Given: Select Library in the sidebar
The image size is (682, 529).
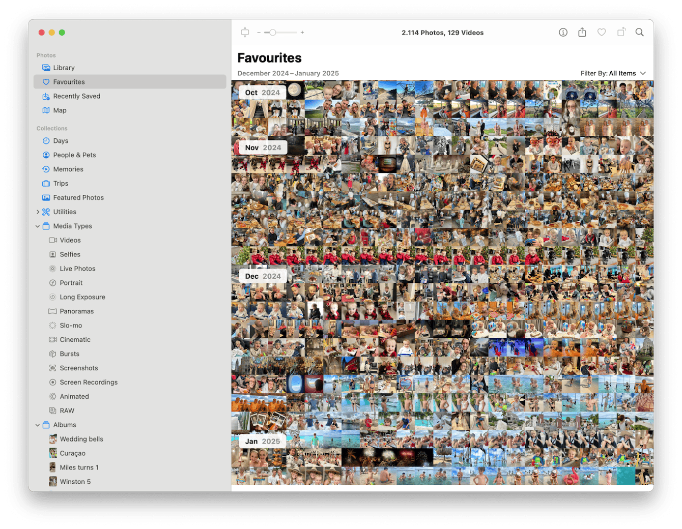Looking at the screenshot, I should pyautogui.click(x=64, y=68).
